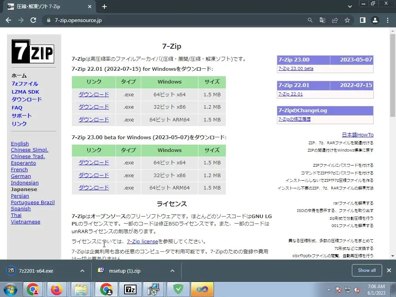Download 7-Zip 22.01 32ビット x86
396x297 pixels.
(94, 107)
